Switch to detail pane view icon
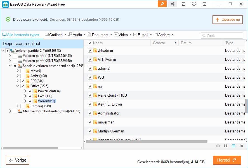Image resolution: width=248 pixels, height=168 pixels. pos(241,146)
